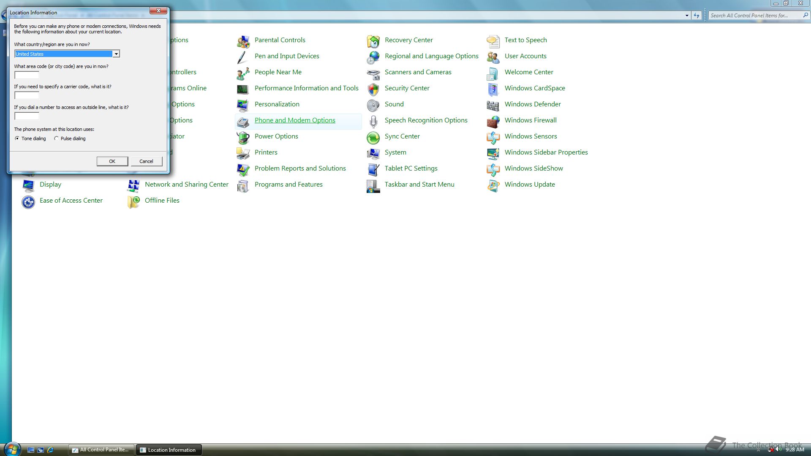Open the country/region dropdown showing United States
This screenshot has width=811, height=456.
click(67, 54)
